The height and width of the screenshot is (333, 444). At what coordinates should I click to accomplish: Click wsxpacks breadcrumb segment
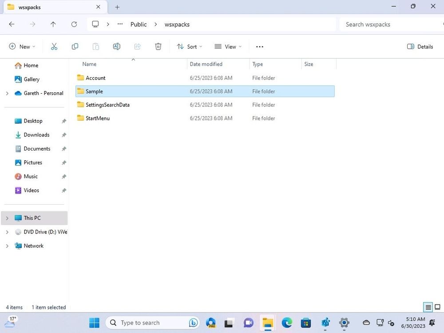(177, 24)
